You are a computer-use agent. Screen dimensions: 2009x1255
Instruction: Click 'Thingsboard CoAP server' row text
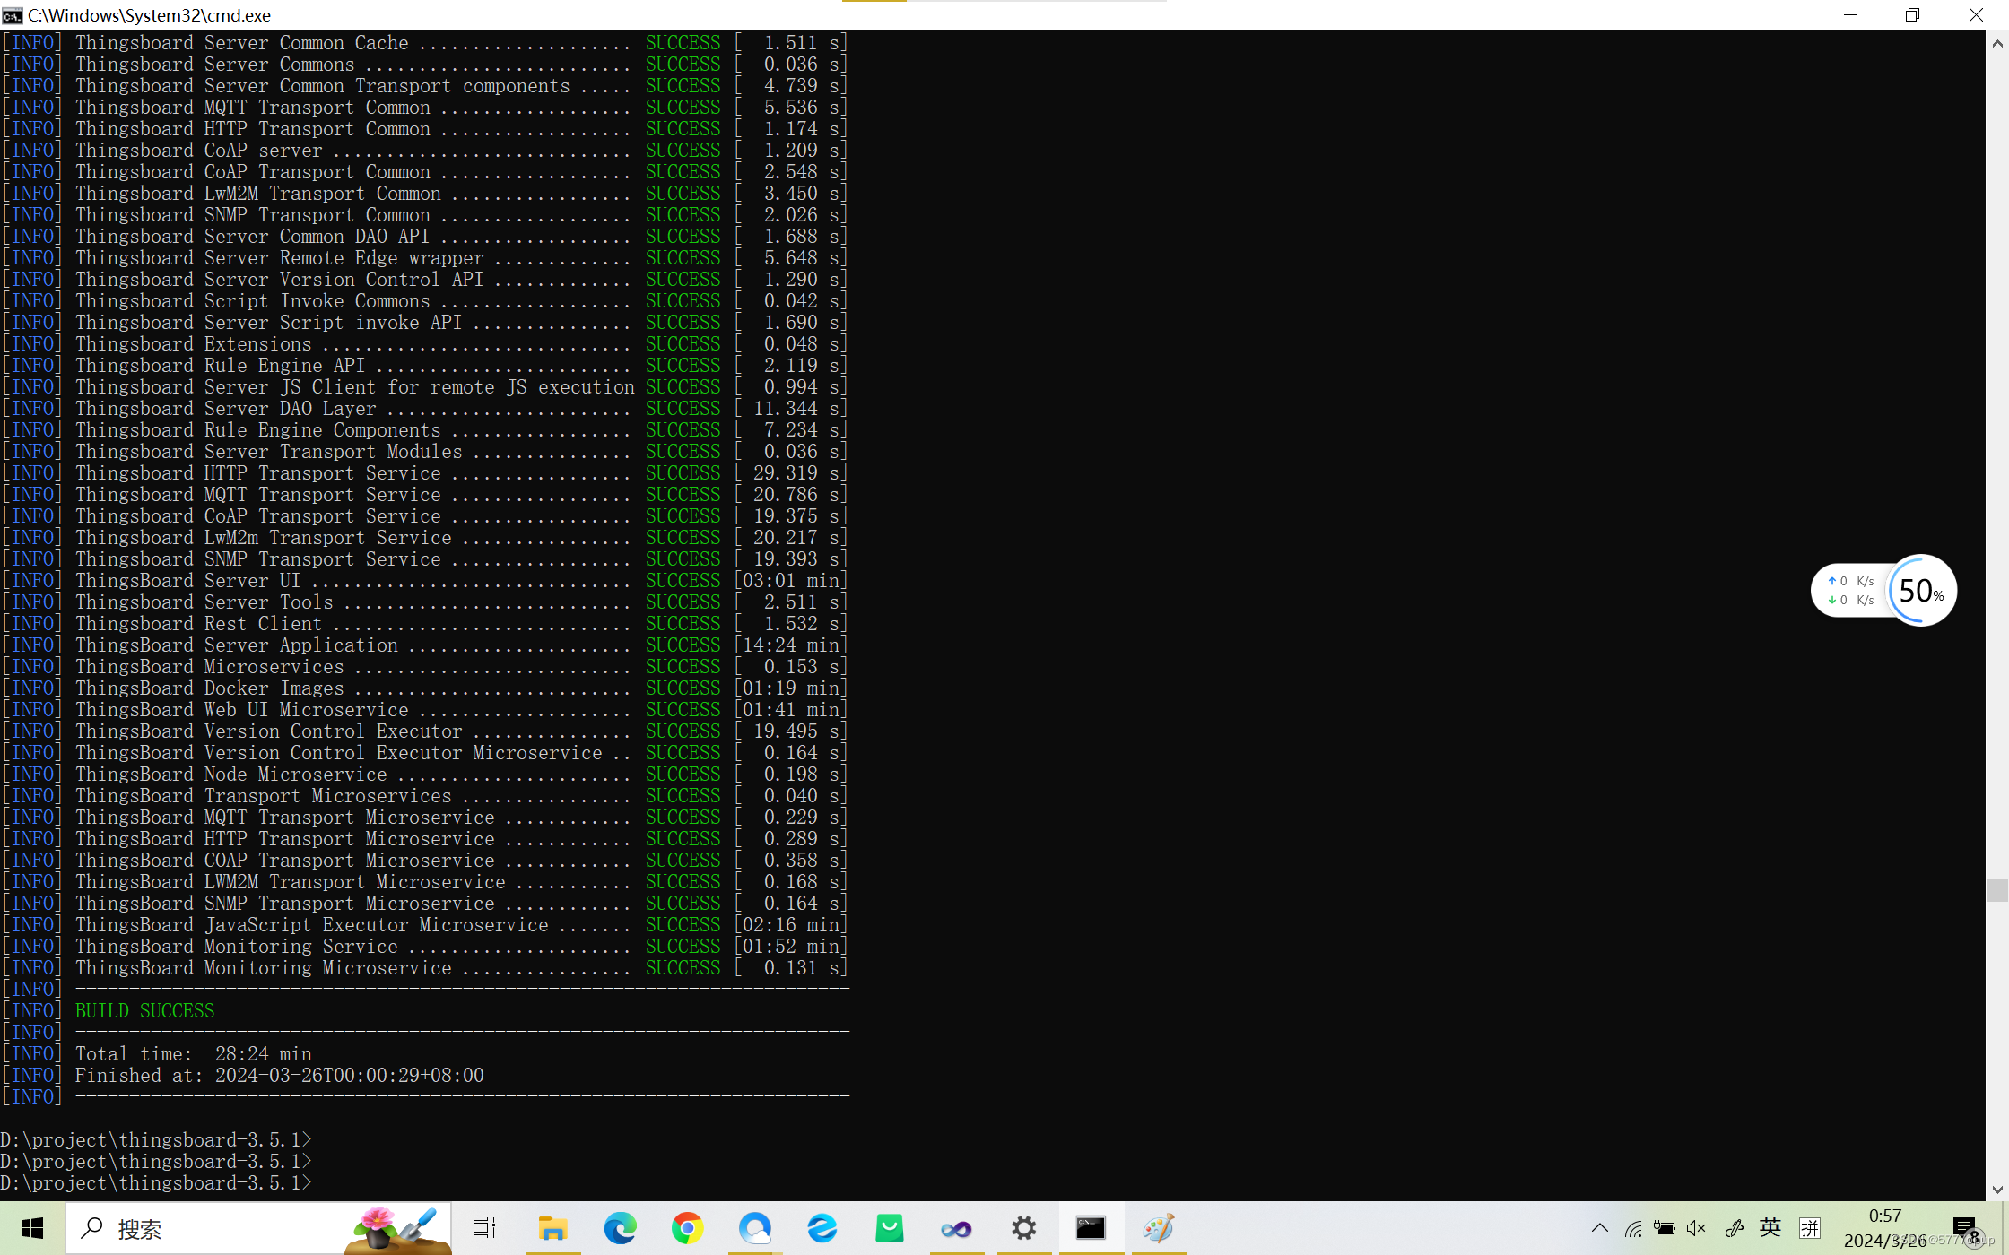pyautogui.click(x=198, y=151)
